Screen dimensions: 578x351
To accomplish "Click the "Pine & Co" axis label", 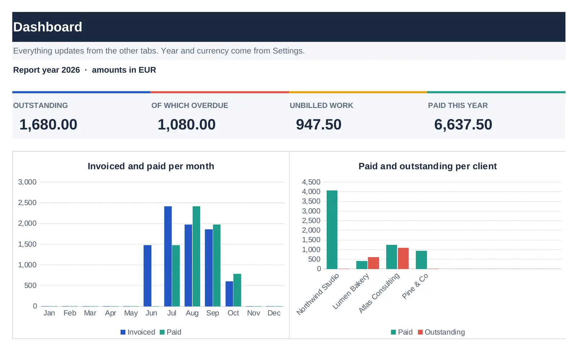I will pos(415,286).
